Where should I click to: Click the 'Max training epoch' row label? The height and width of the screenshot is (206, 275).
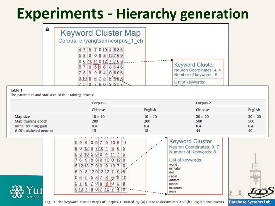pyautogui.click(x=31, y=121)
